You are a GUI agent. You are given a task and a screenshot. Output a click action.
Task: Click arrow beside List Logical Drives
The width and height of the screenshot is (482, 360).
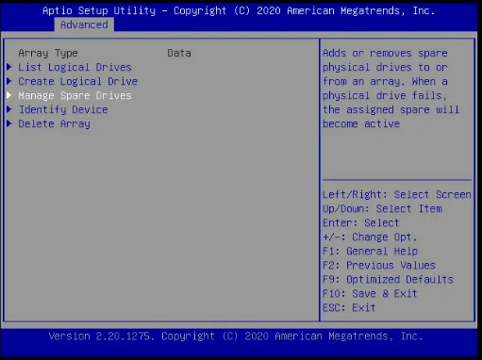9,67
